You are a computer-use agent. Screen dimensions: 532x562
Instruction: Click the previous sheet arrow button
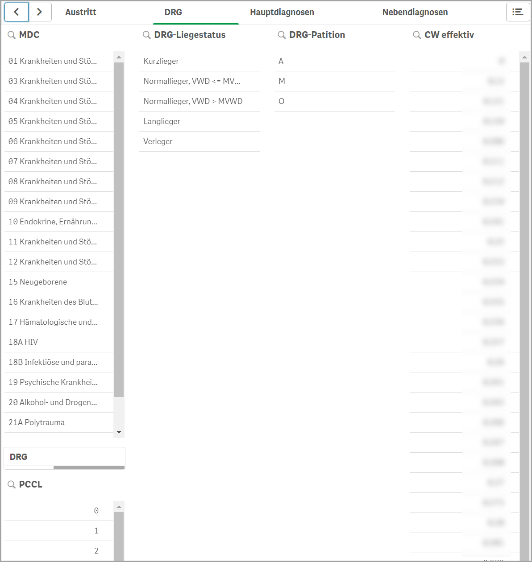[x=17, y=12]
